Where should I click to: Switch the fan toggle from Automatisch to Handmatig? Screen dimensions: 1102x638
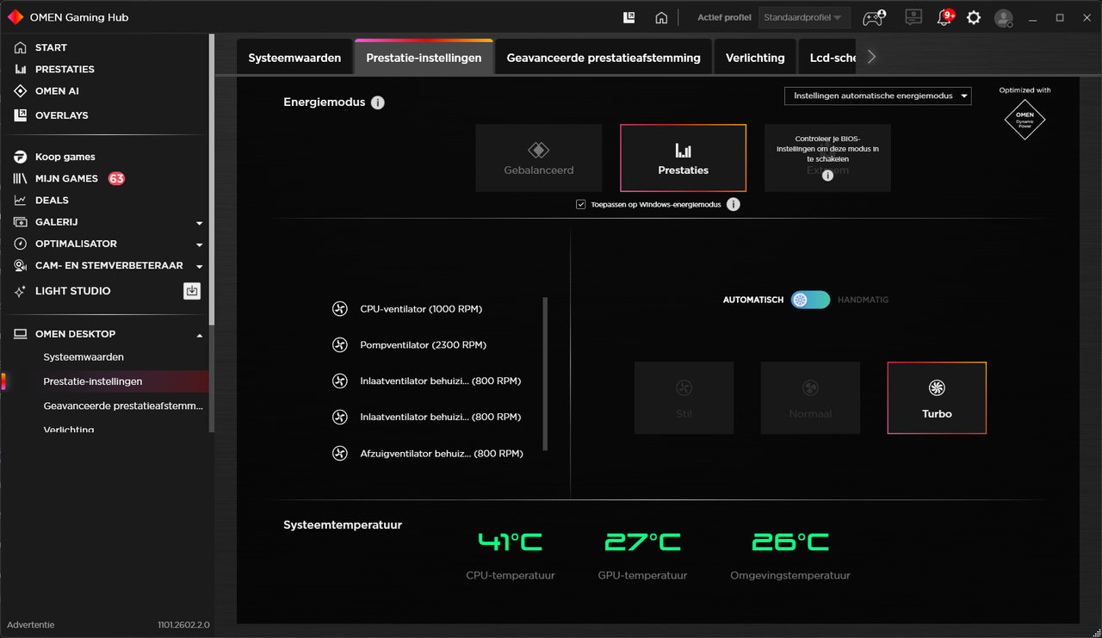(811, 300)
